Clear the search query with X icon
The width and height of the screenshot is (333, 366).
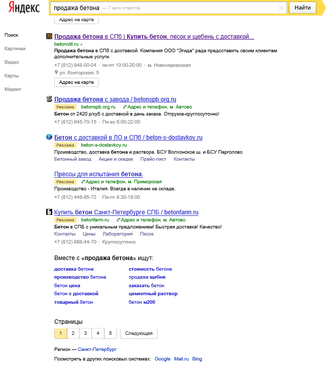pyautogui.click(x=281, y=8)
